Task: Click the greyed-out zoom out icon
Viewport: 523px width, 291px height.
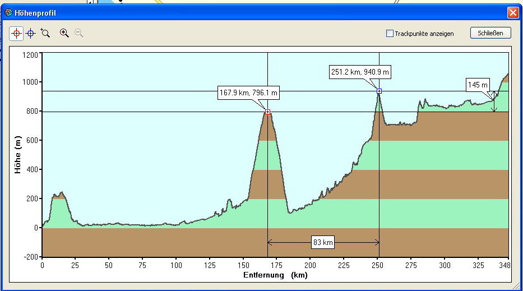Action: pyautogui.click(x=79, y=33)
